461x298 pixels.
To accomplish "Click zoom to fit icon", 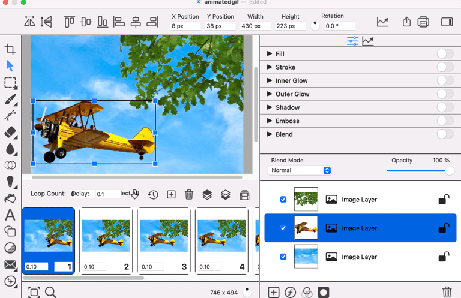I will point(34,292).
